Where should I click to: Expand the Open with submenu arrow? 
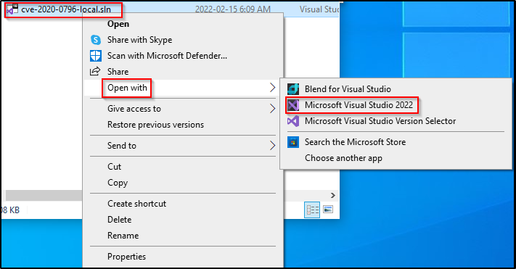(272, 88)
